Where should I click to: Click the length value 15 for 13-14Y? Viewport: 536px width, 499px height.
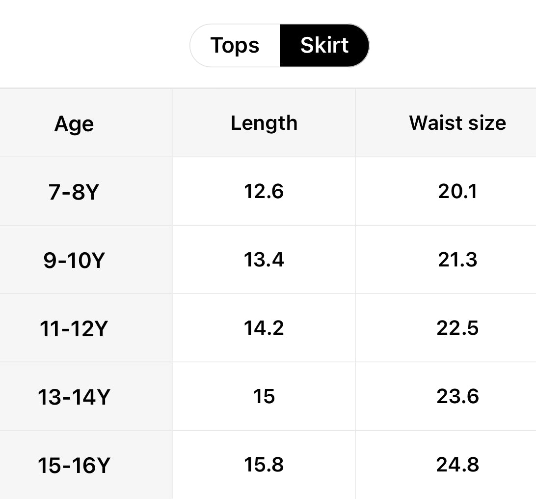coord(264,396)
